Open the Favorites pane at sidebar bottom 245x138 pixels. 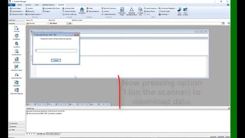point(16,123)
